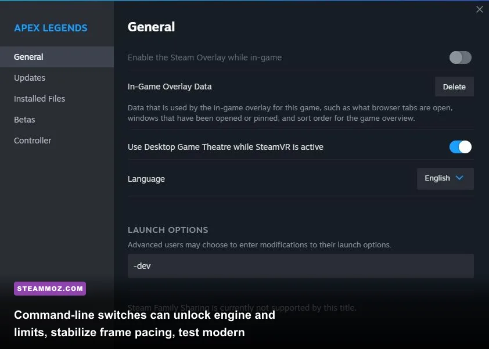Toggle Enable the Steam Overlay while in-game
The height and width of the screenshot is (349, 489).
click(x=461, y=57)
